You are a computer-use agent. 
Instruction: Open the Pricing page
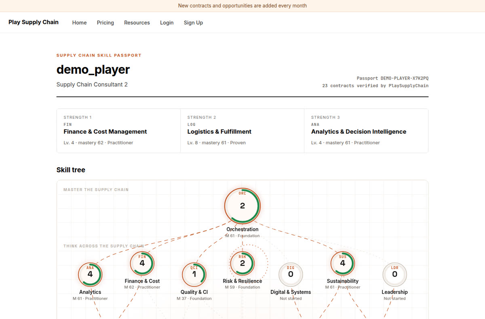105,23
